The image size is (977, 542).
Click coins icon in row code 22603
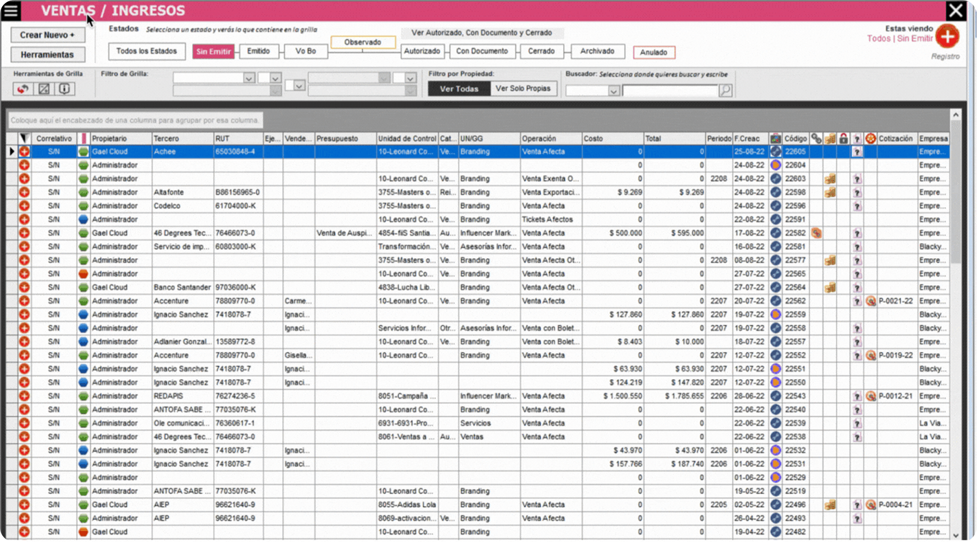830,179
